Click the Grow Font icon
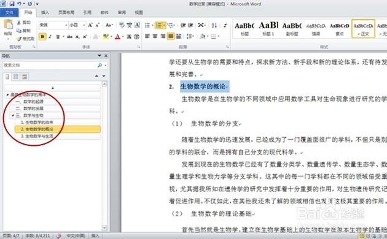Viewport: 387px width, 239px height. (x=90, y=25)
